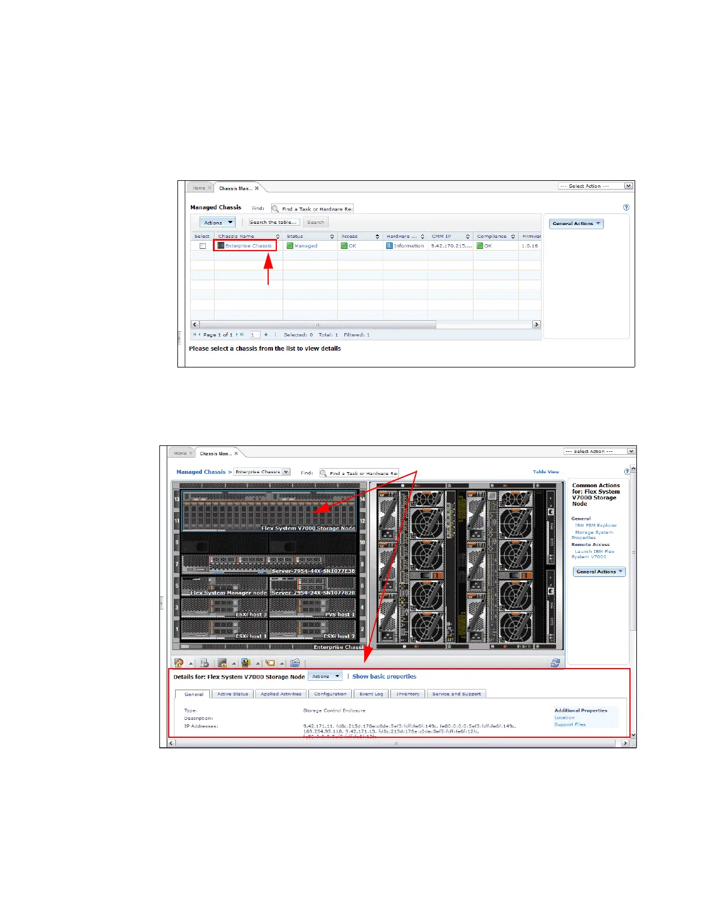Open Support Files link
This screenshot has width=712, height=921.
tap(570, 724)
